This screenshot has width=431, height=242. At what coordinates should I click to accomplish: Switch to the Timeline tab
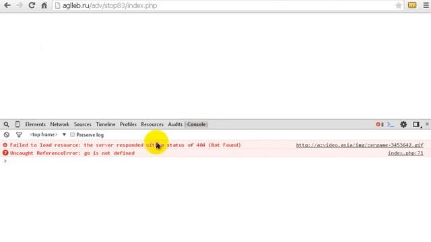click(x=106, y=124)
